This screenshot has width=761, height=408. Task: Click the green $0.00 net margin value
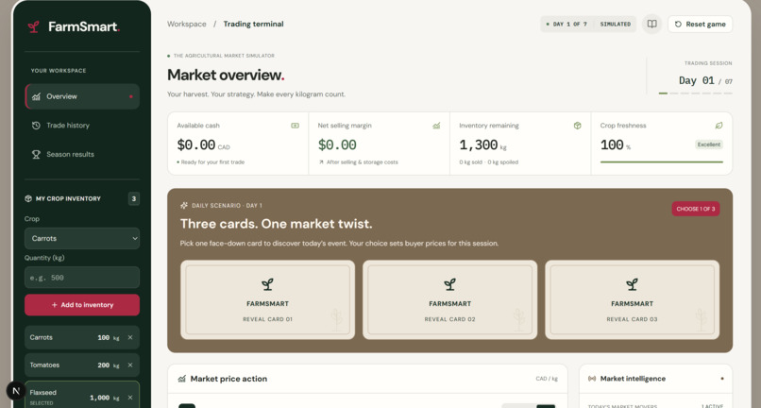(x=337, y=144)
